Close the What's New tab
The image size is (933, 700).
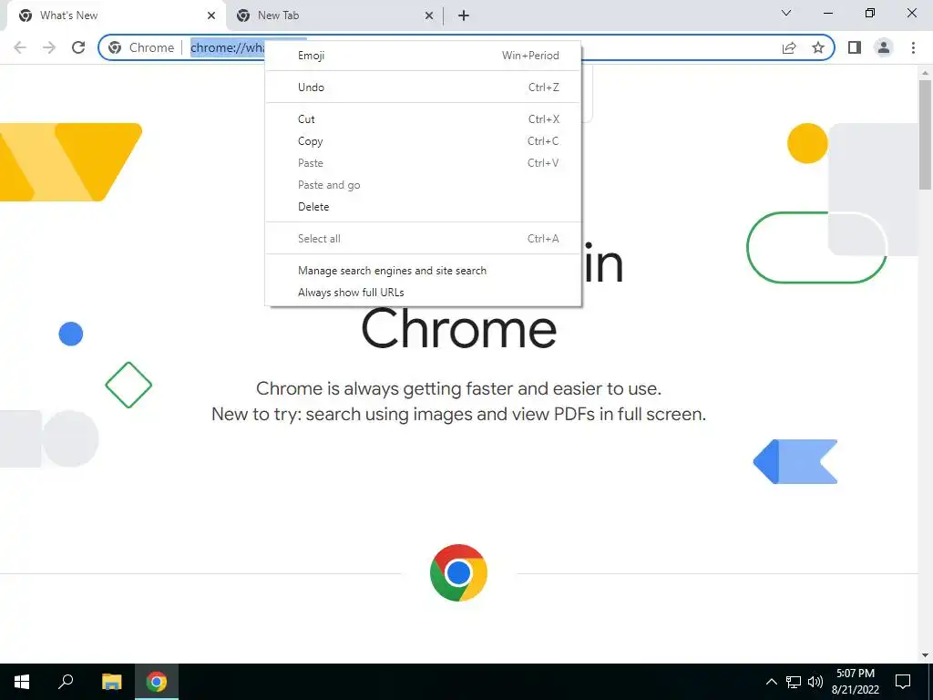click(211, 15)
